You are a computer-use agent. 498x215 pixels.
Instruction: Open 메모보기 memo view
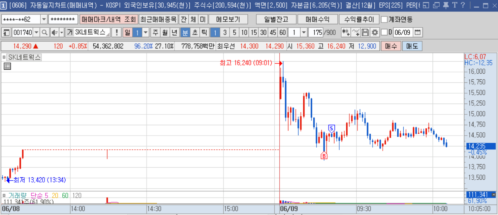click(x=228, y=20)
